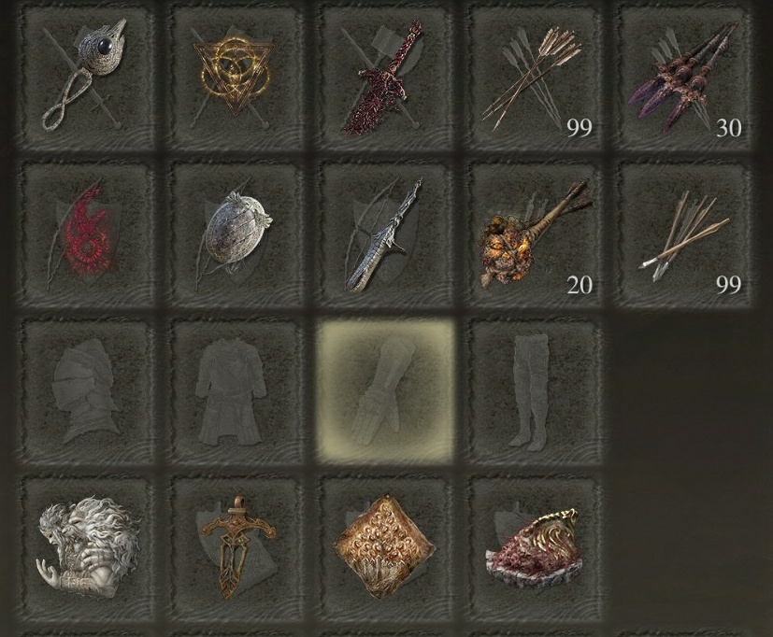This screenshot has width=773, height=637.
Task: Click the number 20 on the fire arrows slot
Action: pyautogui.click(x=580, y=285)
